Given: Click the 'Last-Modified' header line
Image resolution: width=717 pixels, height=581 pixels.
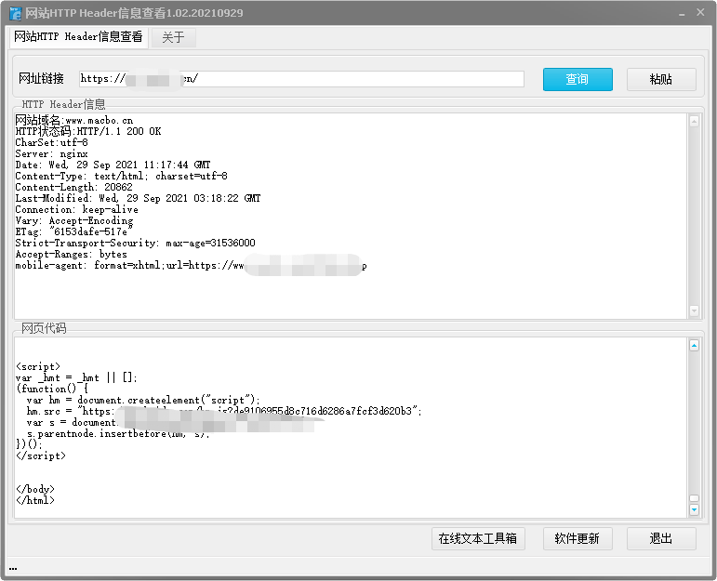Looking at the screenshot, I should tap(138, 198).
